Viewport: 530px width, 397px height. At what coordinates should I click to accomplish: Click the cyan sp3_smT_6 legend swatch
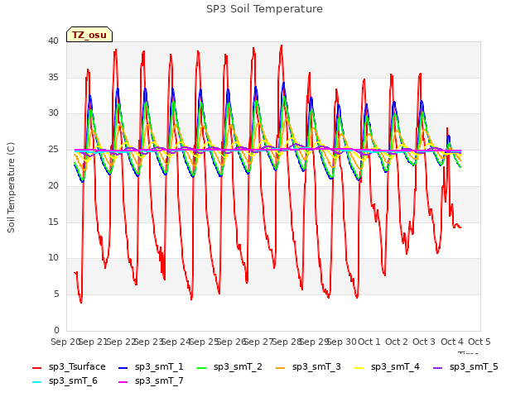tap(36, 382)
